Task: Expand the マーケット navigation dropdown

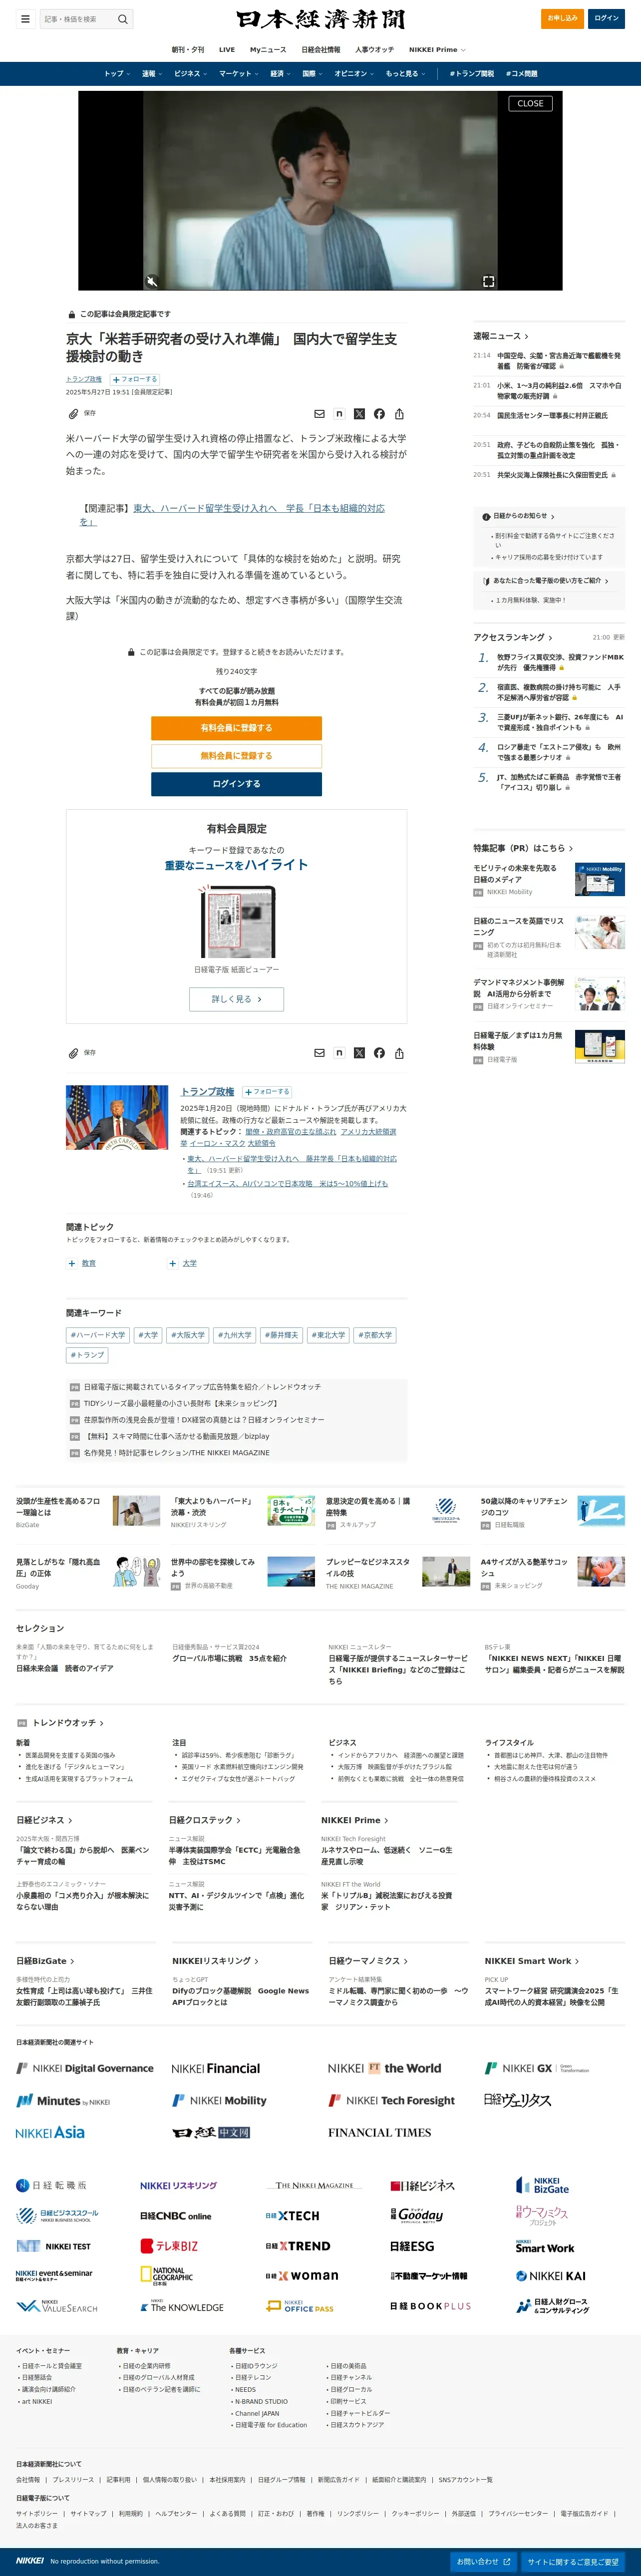Action: tap(239, 73)
